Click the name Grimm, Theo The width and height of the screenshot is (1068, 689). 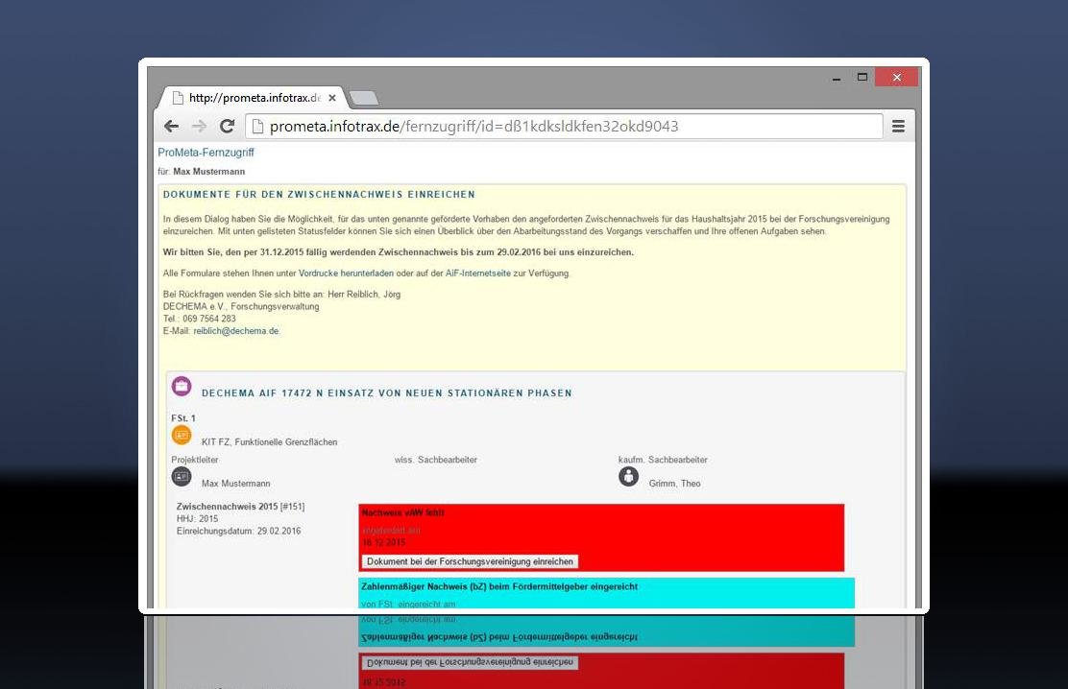674,484
